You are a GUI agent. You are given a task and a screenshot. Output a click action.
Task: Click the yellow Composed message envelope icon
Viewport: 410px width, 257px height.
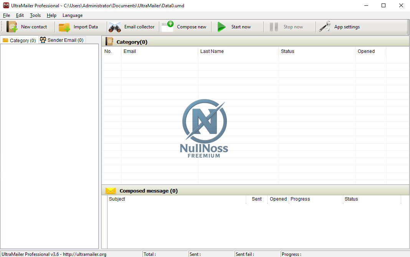[111, 190]
